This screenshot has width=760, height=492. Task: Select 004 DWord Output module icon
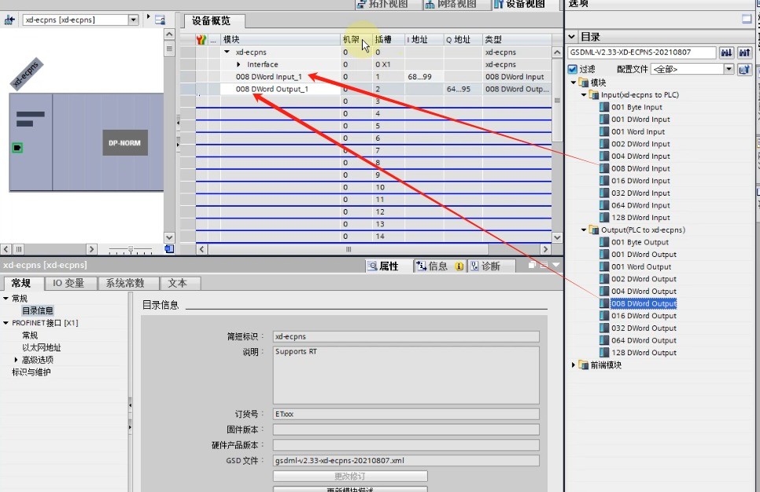pyautogui.click(x=604, y=291)
